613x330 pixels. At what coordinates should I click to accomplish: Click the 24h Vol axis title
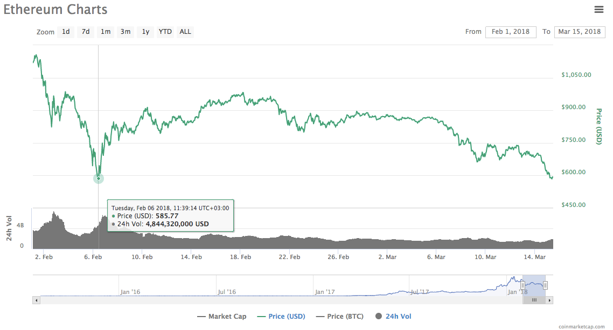[x=9, y=228]
